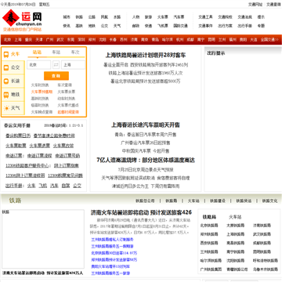The height and width of the screenshot is (282, 282).
Task: Open the orange 火车票预售期 link
Action: [42, 92]
